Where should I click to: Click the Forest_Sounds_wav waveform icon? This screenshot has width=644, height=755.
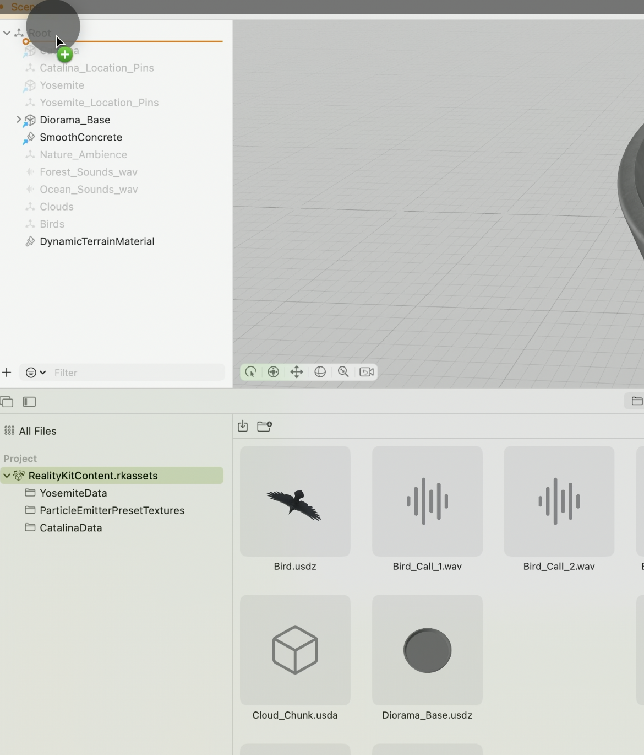pyautogui.click(x=30, y=172)
